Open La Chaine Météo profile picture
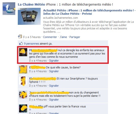This screenshot has width=138, height=114. pos(9,9)
